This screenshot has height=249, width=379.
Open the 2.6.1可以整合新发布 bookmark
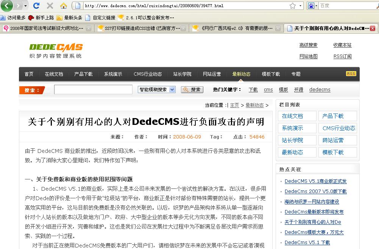[x=146, y=18]
